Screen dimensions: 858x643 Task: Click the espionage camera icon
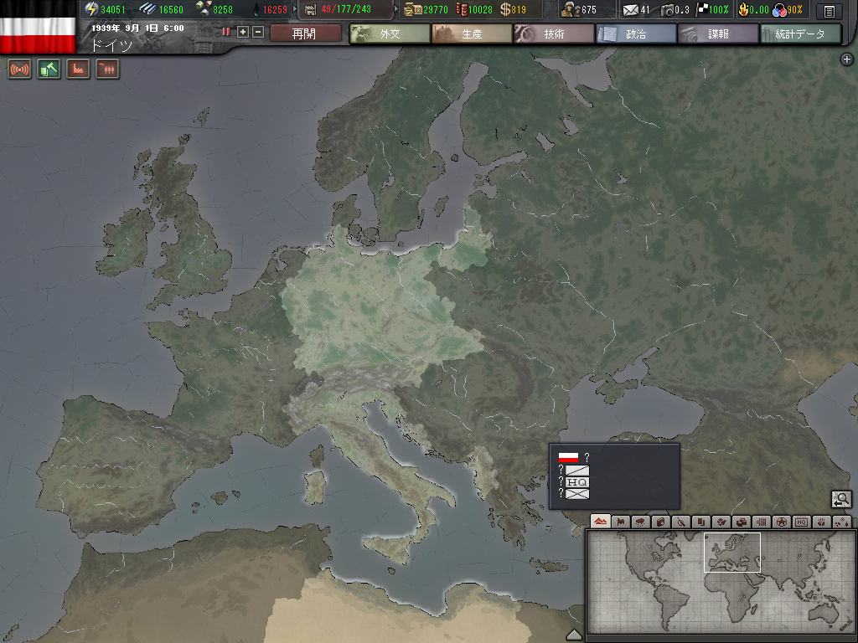tap(667, 10)
